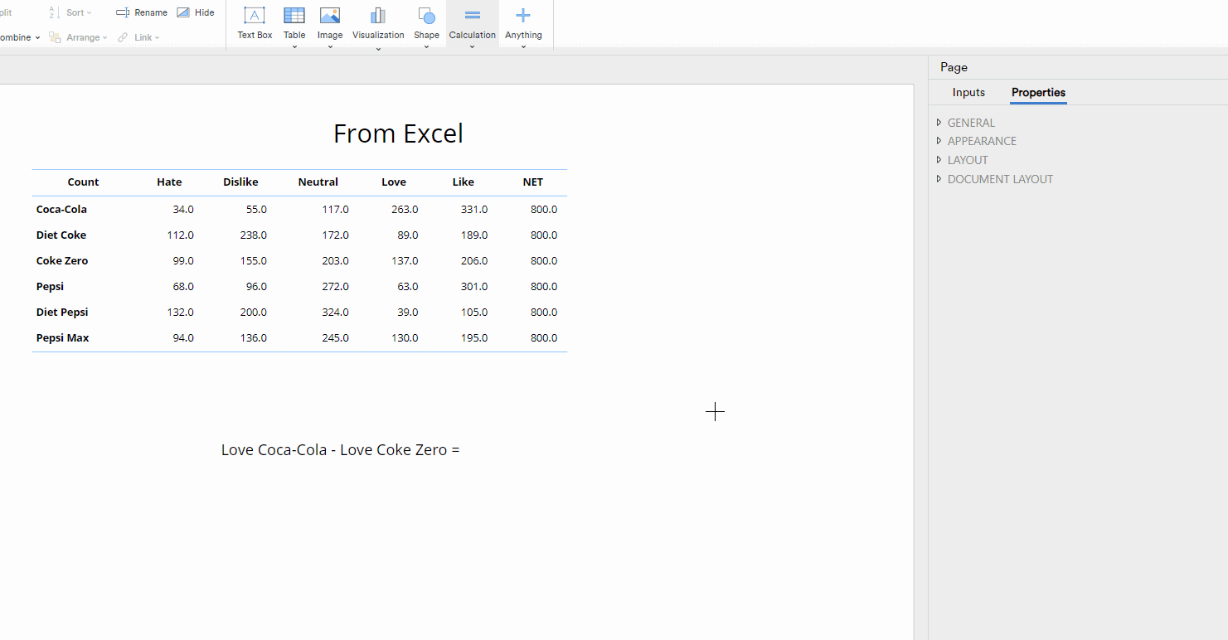The width and height of the screenshot is (1228, 640).
Task: Click the Neutral column header
Action: tap(318, 182)
